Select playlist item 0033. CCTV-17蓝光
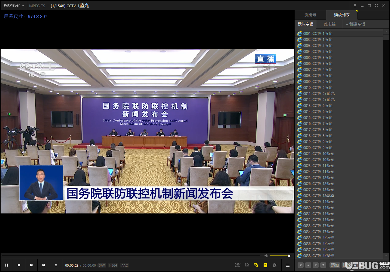 coord(339,226)
